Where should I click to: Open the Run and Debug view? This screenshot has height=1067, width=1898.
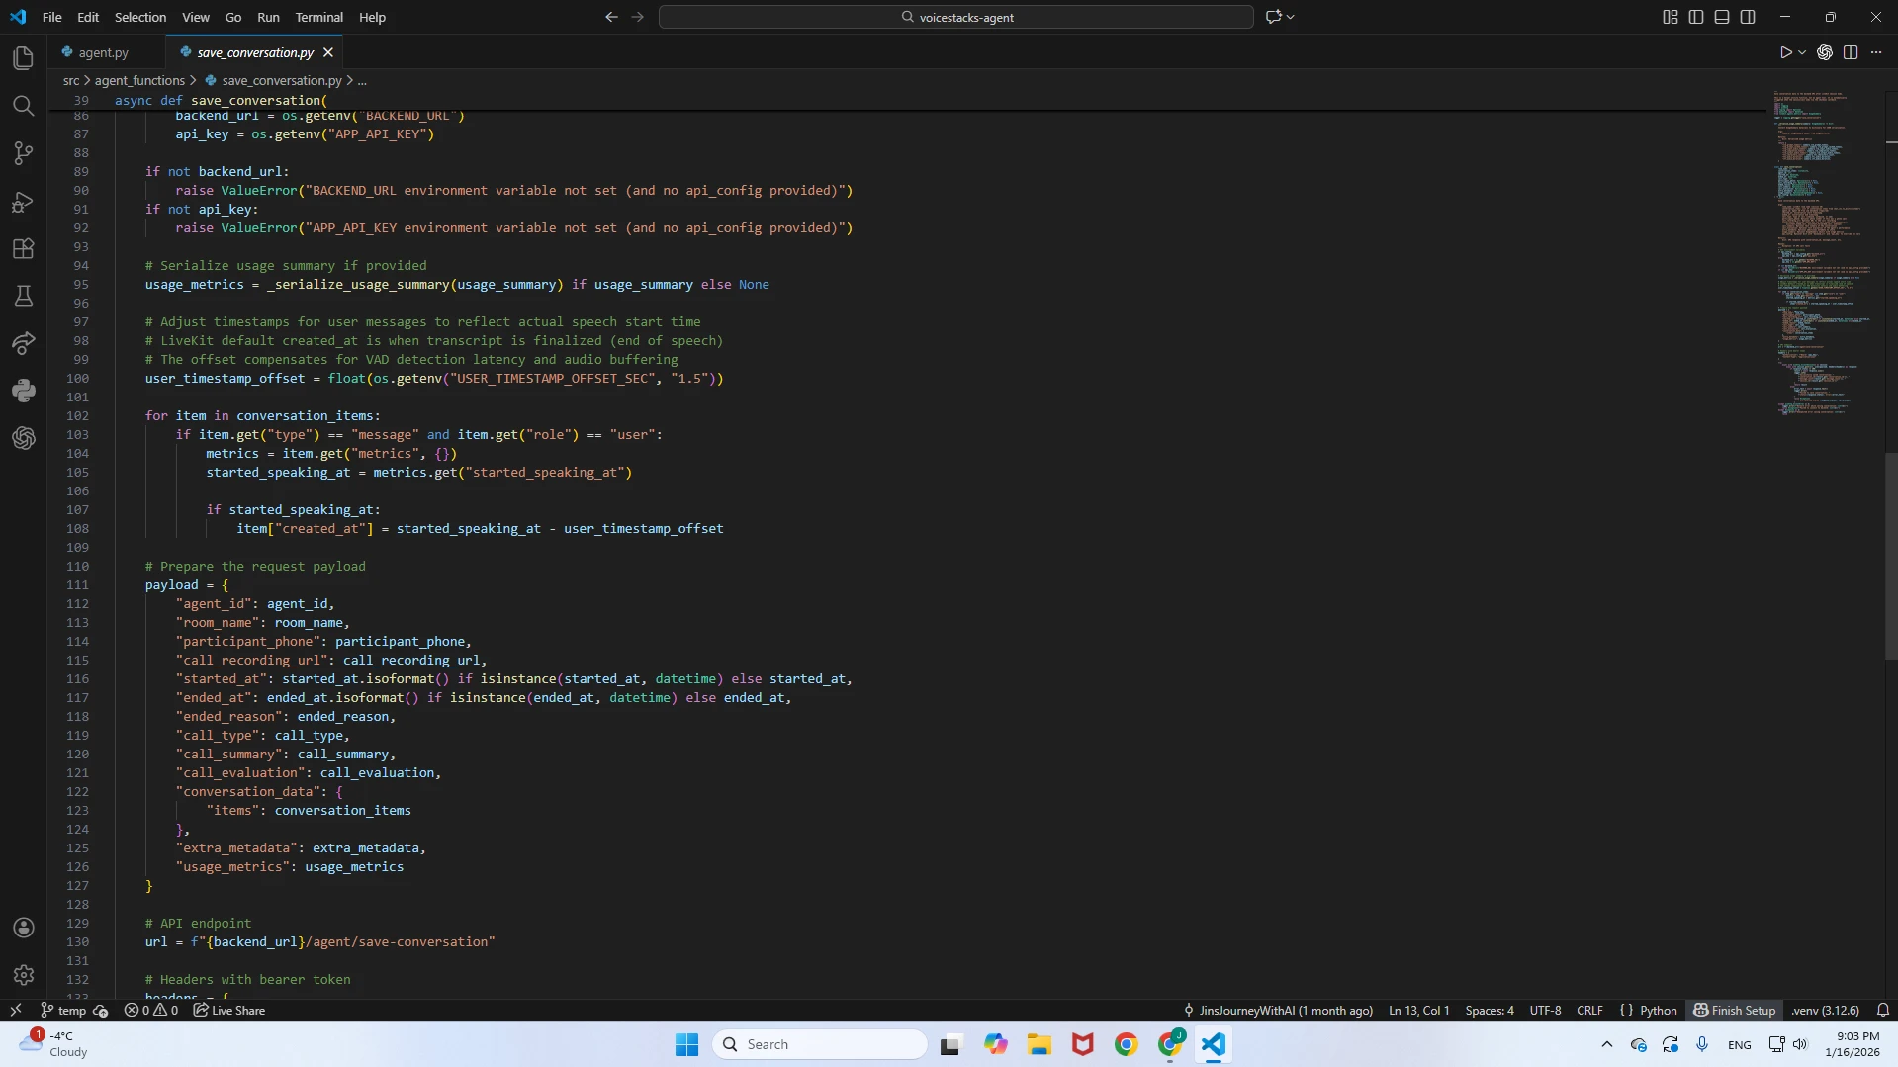pos(24,202)
